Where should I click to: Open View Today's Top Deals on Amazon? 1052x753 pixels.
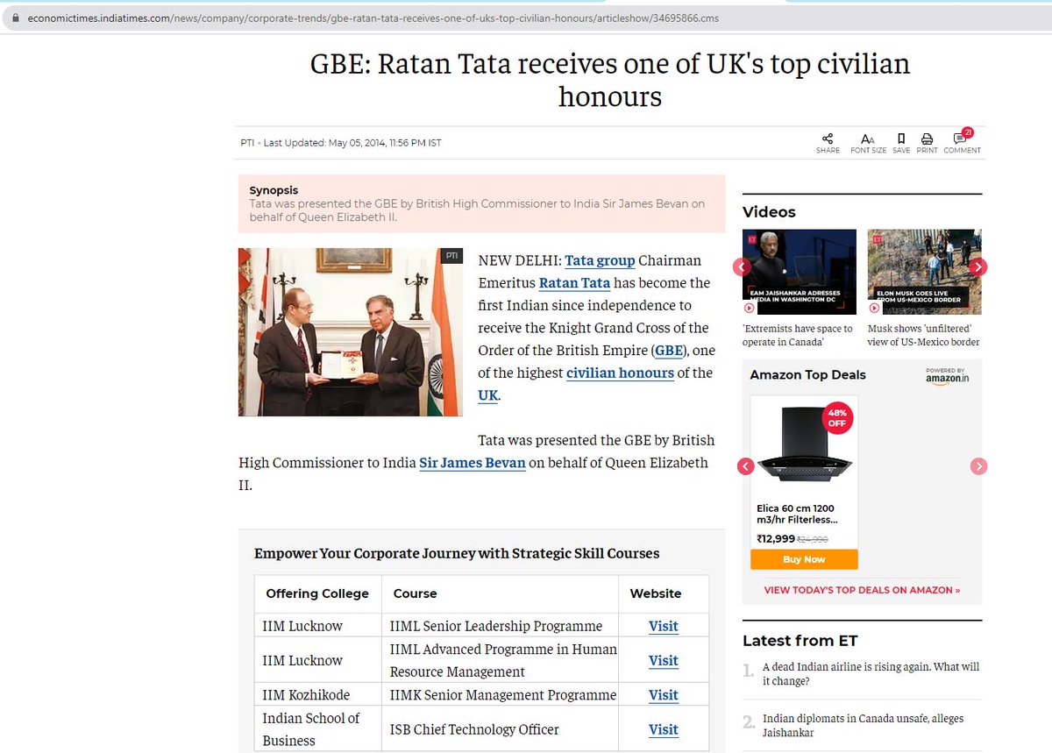coord(862,590)
